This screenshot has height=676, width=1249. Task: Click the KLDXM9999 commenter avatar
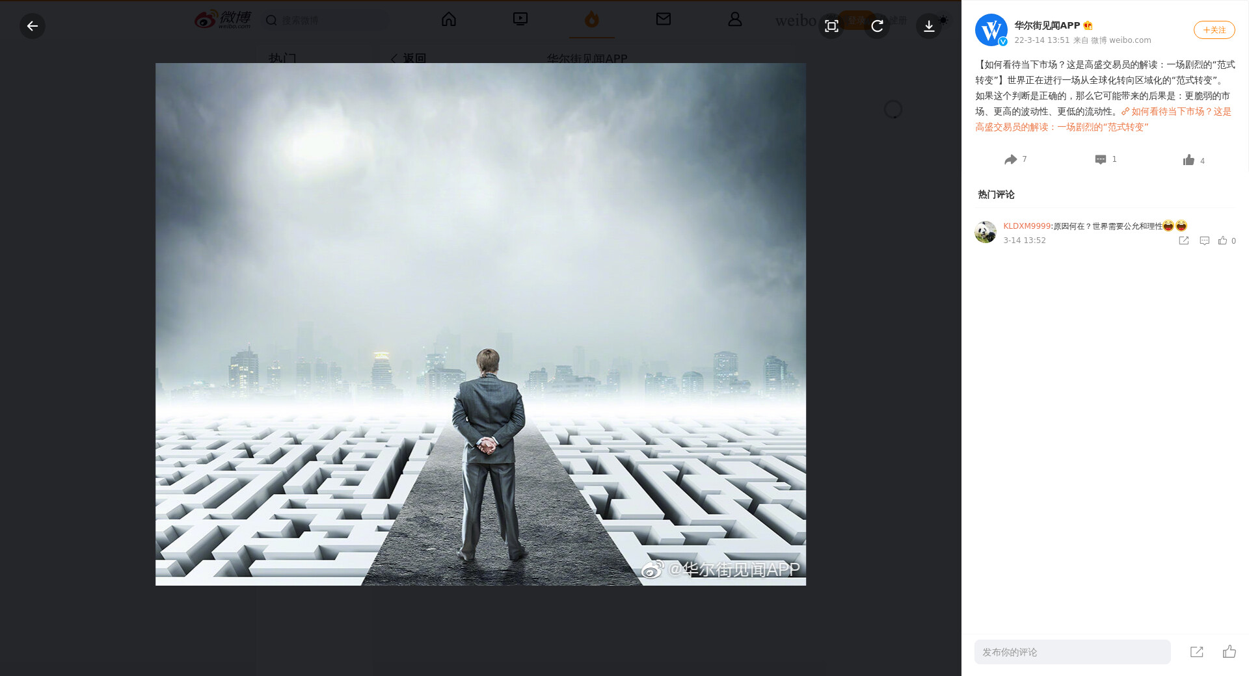(986, 232)
